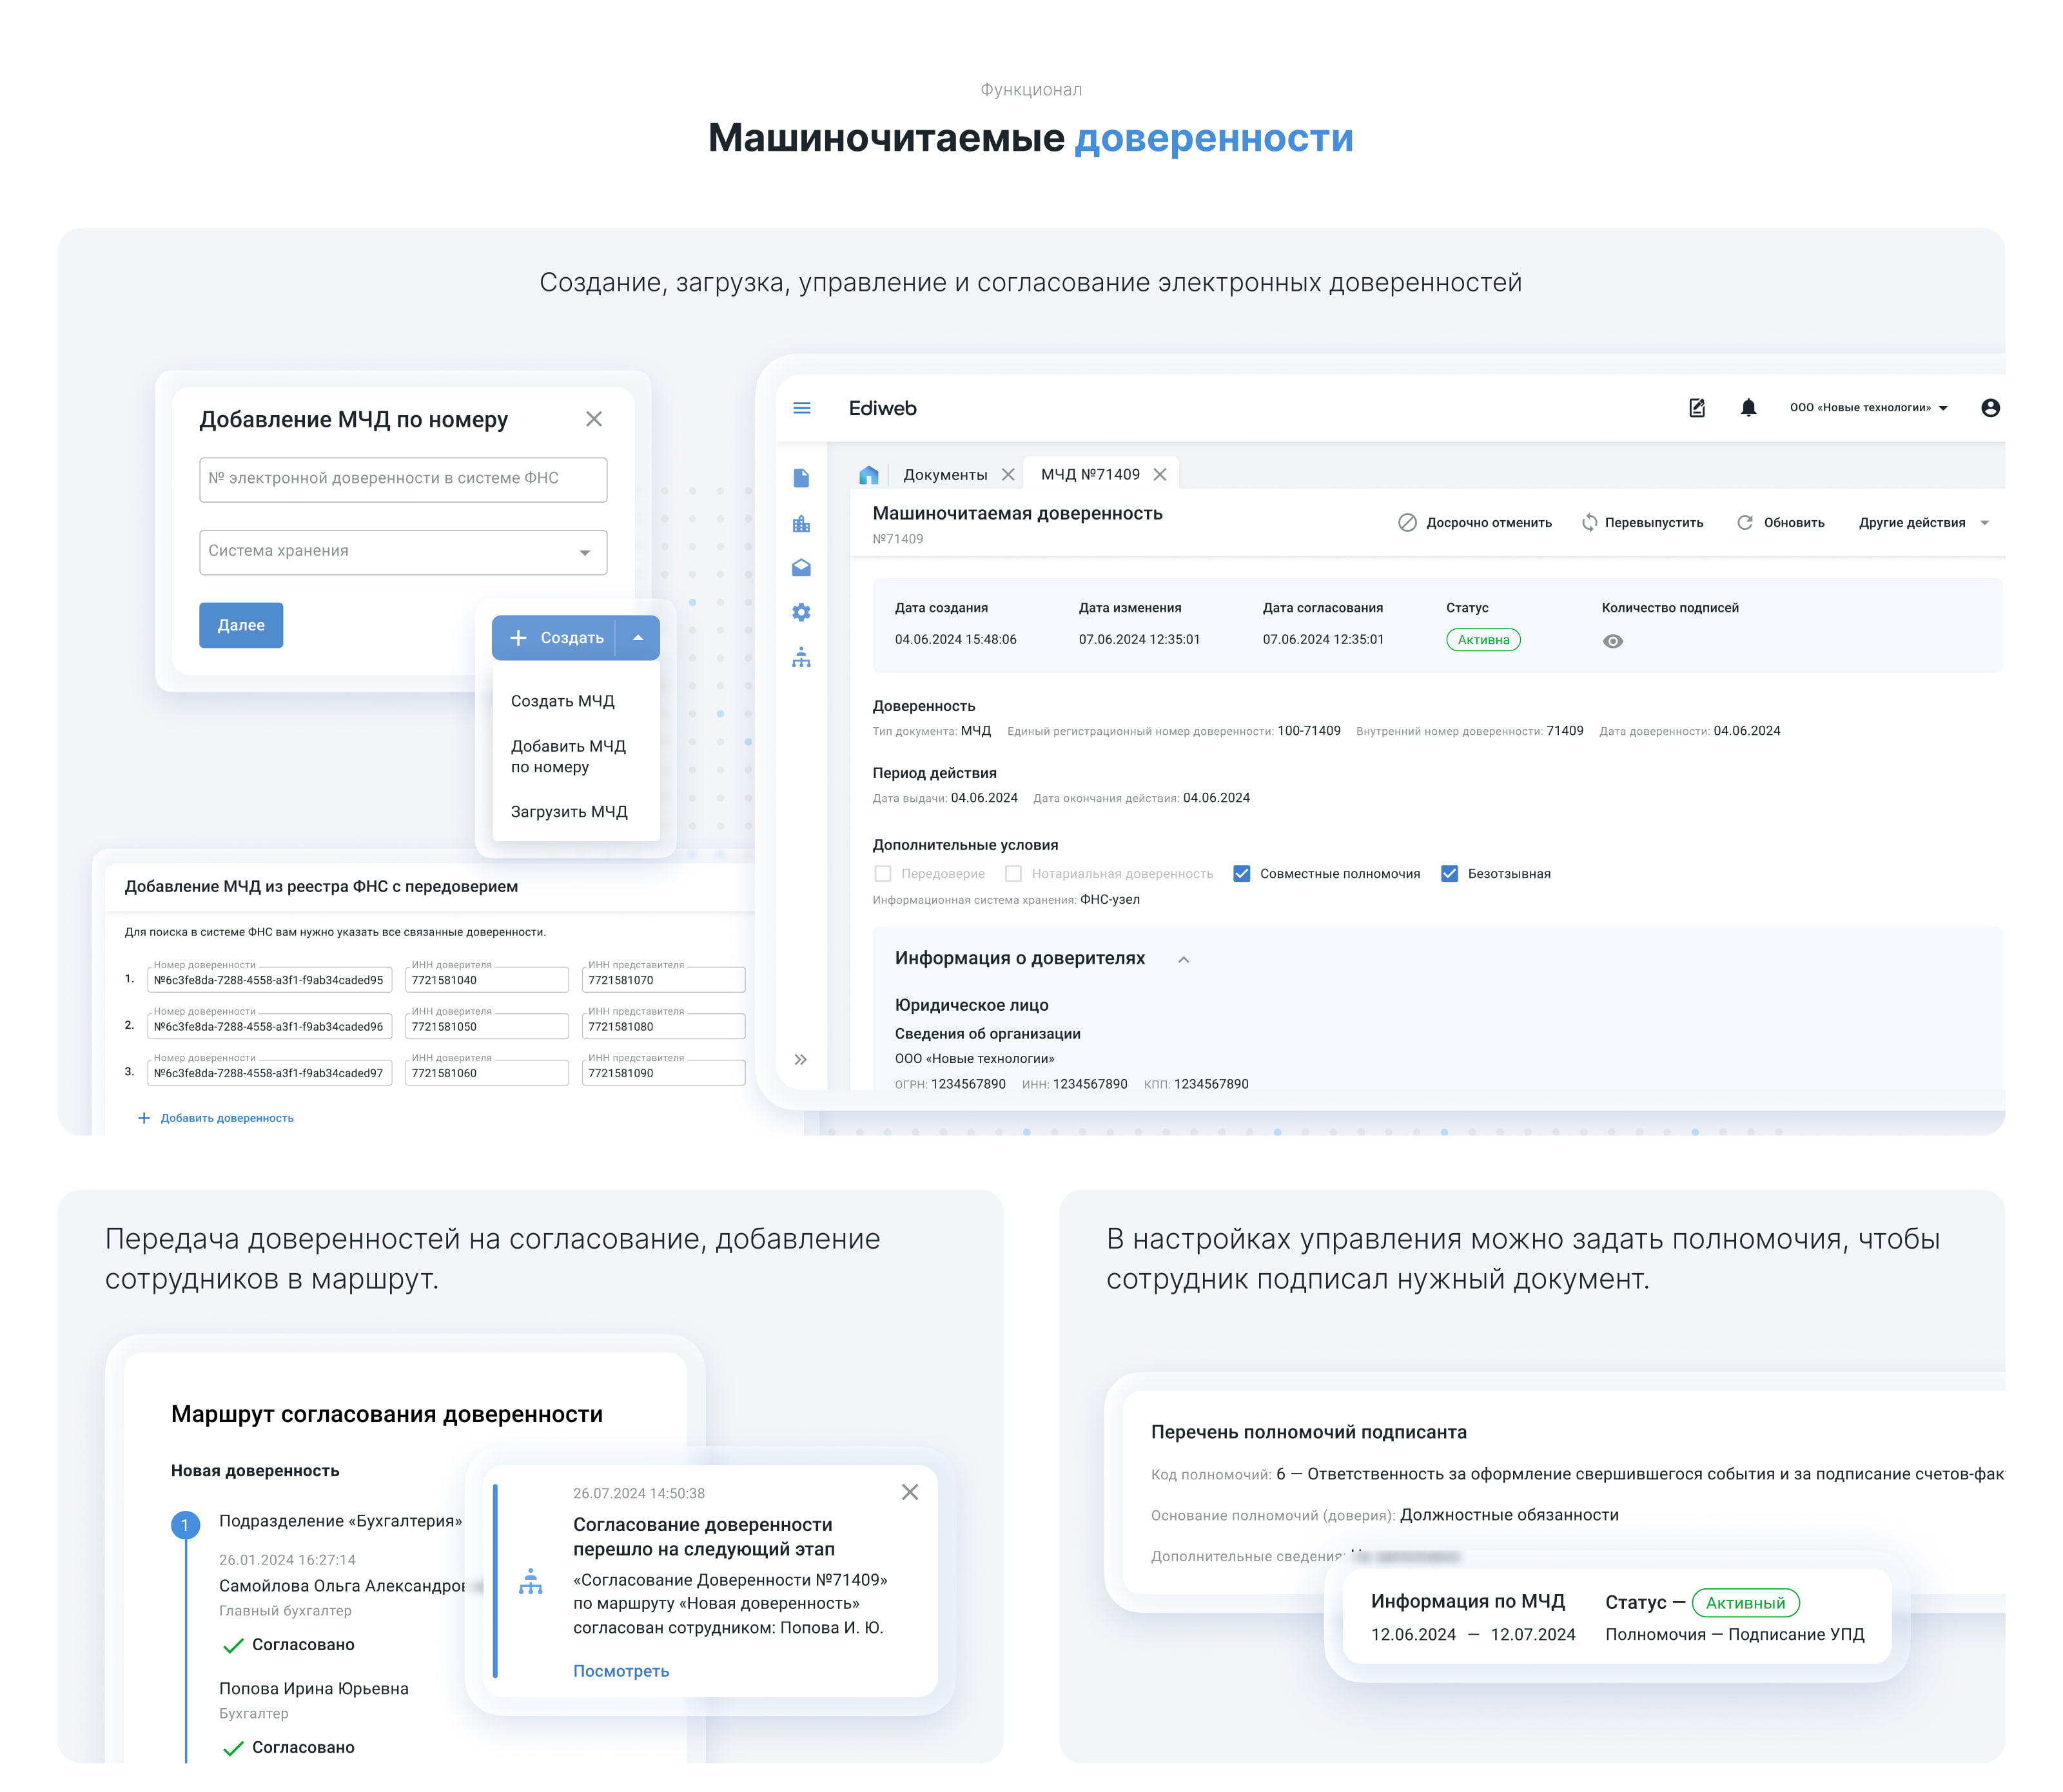Click row 2 ИНН представителя field 7721581080
This screenshot has height=1792, width=2063.
(664, 1026)
